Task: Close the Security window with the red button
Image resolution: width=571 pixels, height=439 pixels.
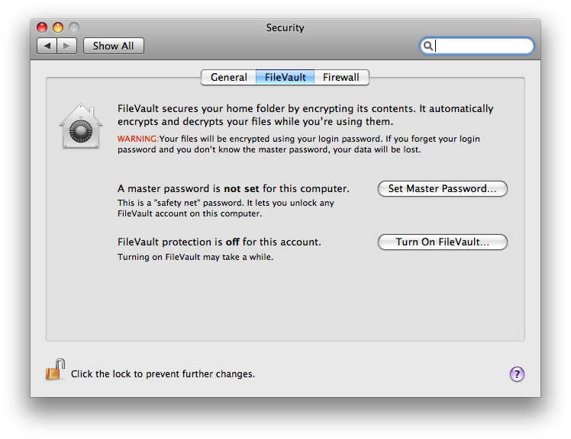Action: [x=42, y=27]
